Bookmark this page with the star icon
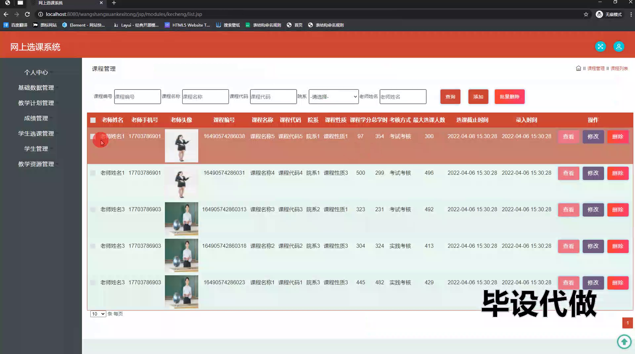635x354 pixels. point(586,14)
